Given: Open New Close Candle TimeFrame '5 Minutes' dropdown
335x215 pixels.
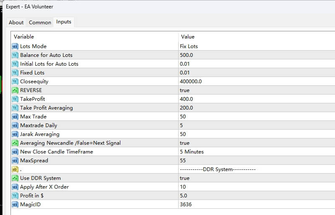Looking at the screenshot, I should pos(192,152).
